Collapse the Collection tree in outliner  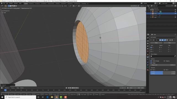(x=149, y=10)
